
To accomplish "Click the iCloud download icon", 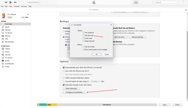I will pos(186,10).
